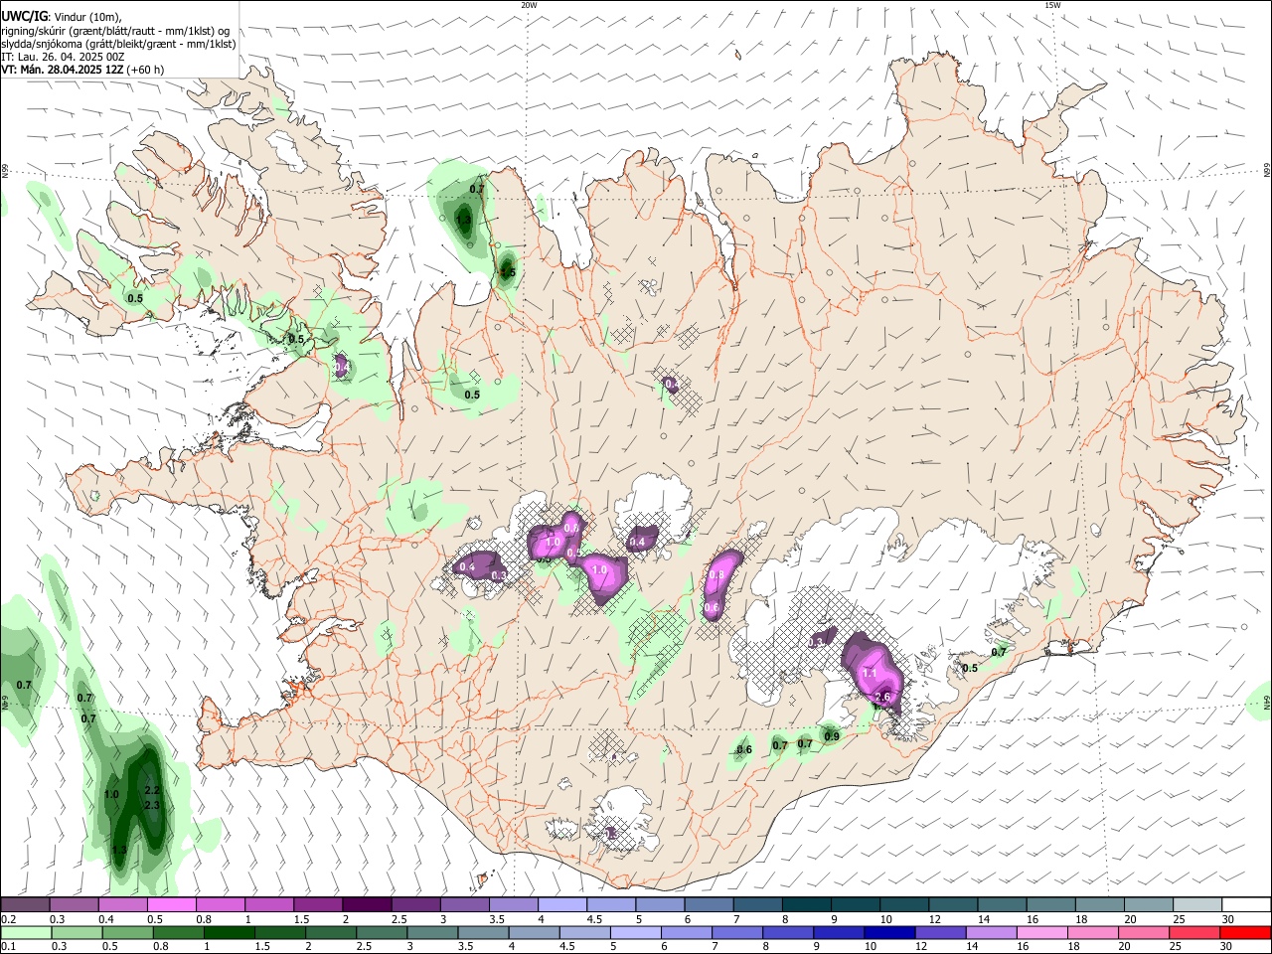1272x954 pixels.
Task: Click the 0.3 label under the top legend row
Action: [x=58, y=919]
